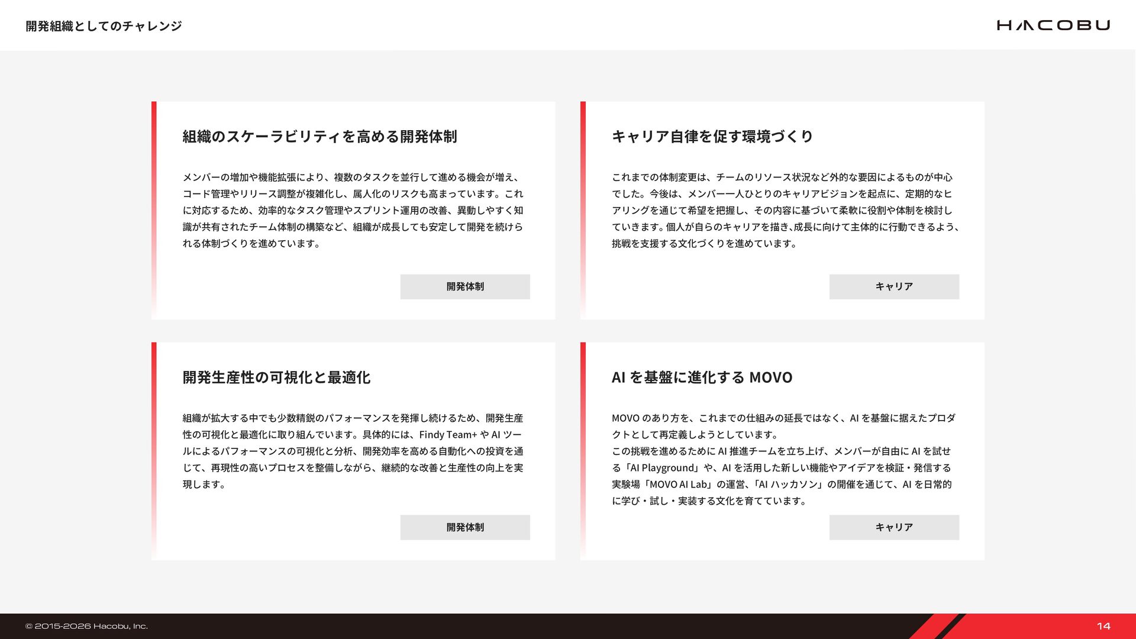1136x639 pixels.
Task: Click slide title 開発組織としてのチャレンジ
Action: coord(104,26)
